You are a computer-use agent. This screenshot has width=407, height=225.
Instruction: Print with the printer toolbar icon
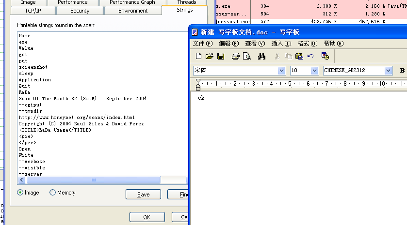[x=235, y=56]
